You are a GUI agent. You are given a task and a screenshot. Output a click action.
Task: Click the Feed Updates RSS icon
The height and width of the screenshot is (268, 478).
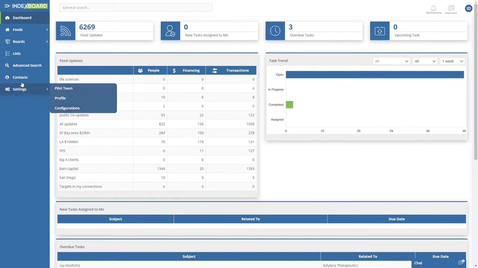(x=65, y=31)
